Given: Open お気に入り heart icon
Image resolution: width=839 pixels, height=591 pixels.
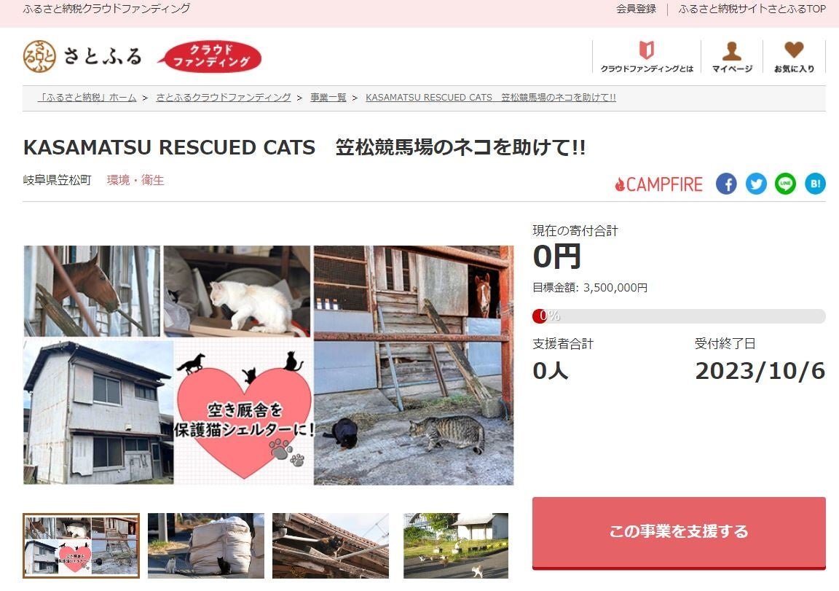Looking at the screenshot, I should pyautogui.click(x=794, y=56).
